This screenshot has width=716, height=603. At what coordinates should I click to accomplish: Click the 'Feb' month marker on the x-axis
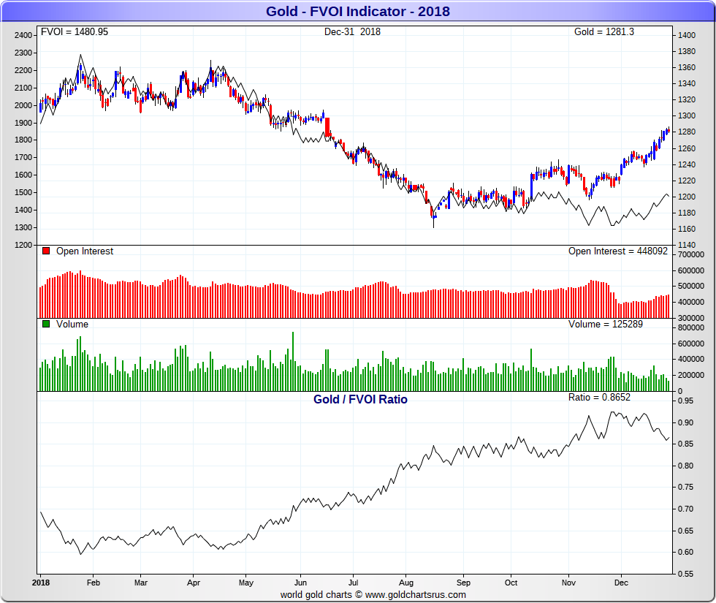[x=93, y=583]
